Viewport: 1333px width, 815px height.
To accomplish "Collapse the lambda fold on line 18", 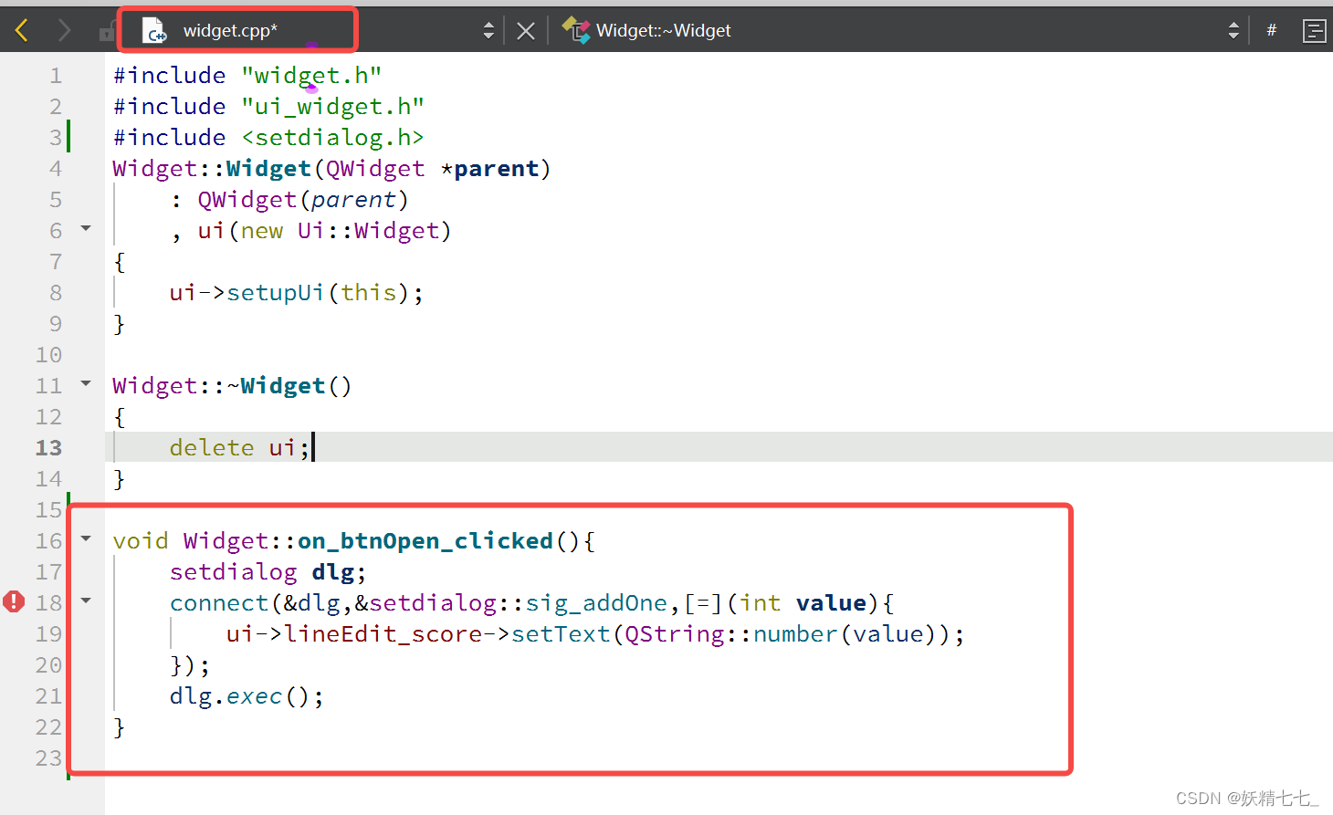I will [x=86, y=601].
